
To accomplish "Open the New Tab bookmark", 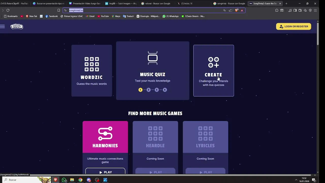I will pos(31,16).
